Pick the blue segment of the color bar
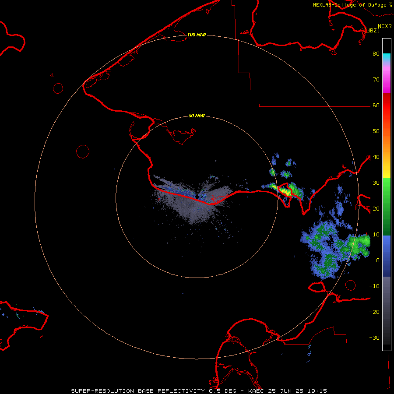 387,256
